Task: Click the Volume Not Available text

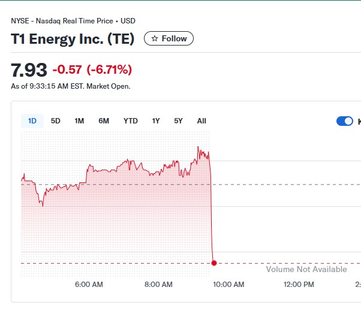Action: tap(306, 270)
